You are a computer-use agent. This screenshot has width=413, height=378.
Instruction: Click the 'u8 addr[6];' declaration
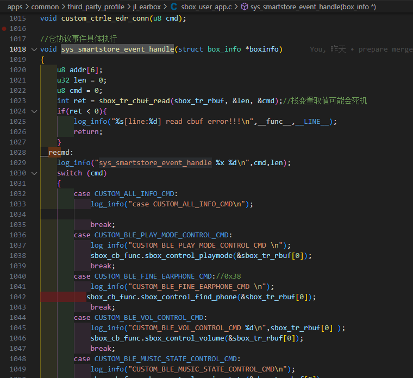coord(80,70)
